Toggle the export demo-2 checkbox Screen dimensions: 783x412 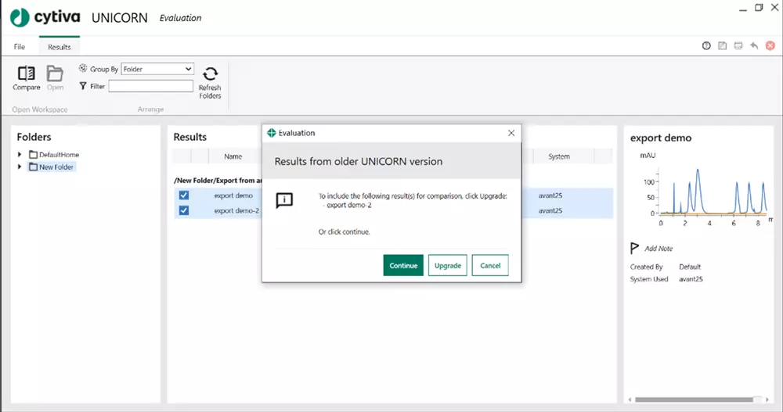[184, 210]
